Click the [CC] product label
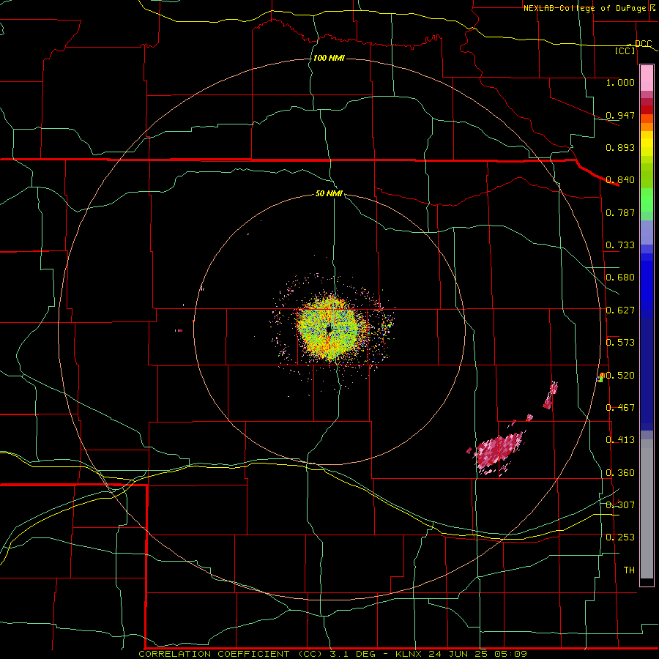This screenshot has height=659, width=659. pyautogui.click(x=625, y=51)
